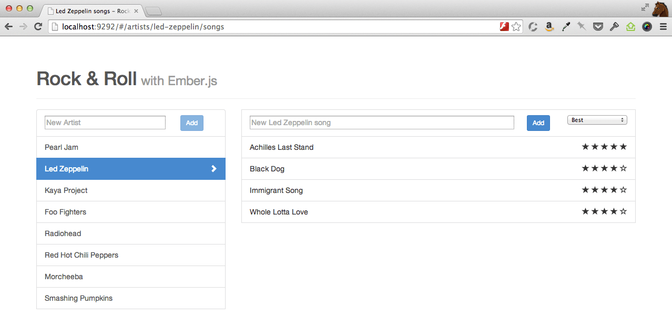This screenshot has height=336, width=672.
Task: Click the chevron on the Led Zeppelin row
Action: [x=213, y=169]
